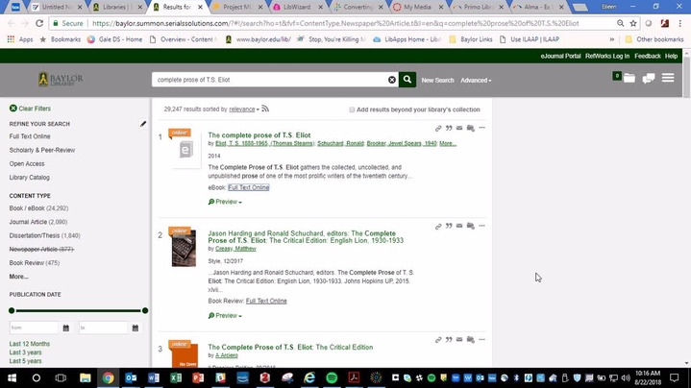
Task: Switch to the My Media browser tab
Action: tap(417, 7)
